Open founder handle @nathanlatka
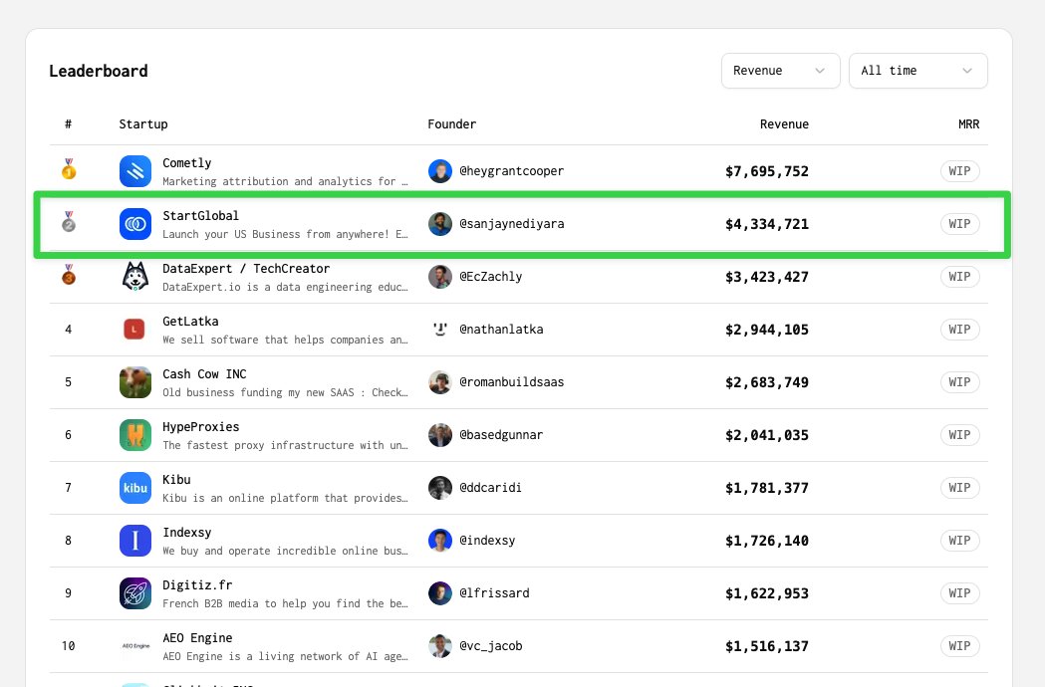 501,330
